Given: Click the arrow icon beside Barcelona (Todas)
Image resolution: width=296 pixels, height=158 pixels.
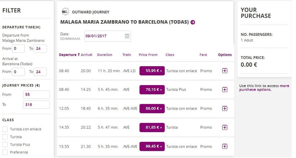Looking at the screenshot, I should pyautogui.click(x=193, y=22).
